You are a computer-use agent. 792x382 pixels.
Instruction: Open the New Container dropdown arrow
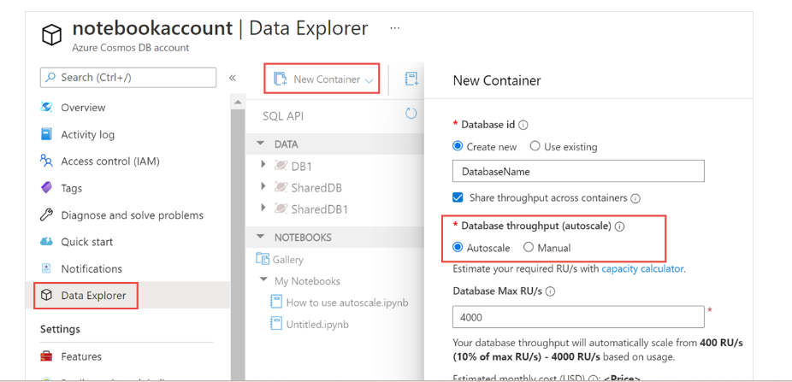point(369,80)
